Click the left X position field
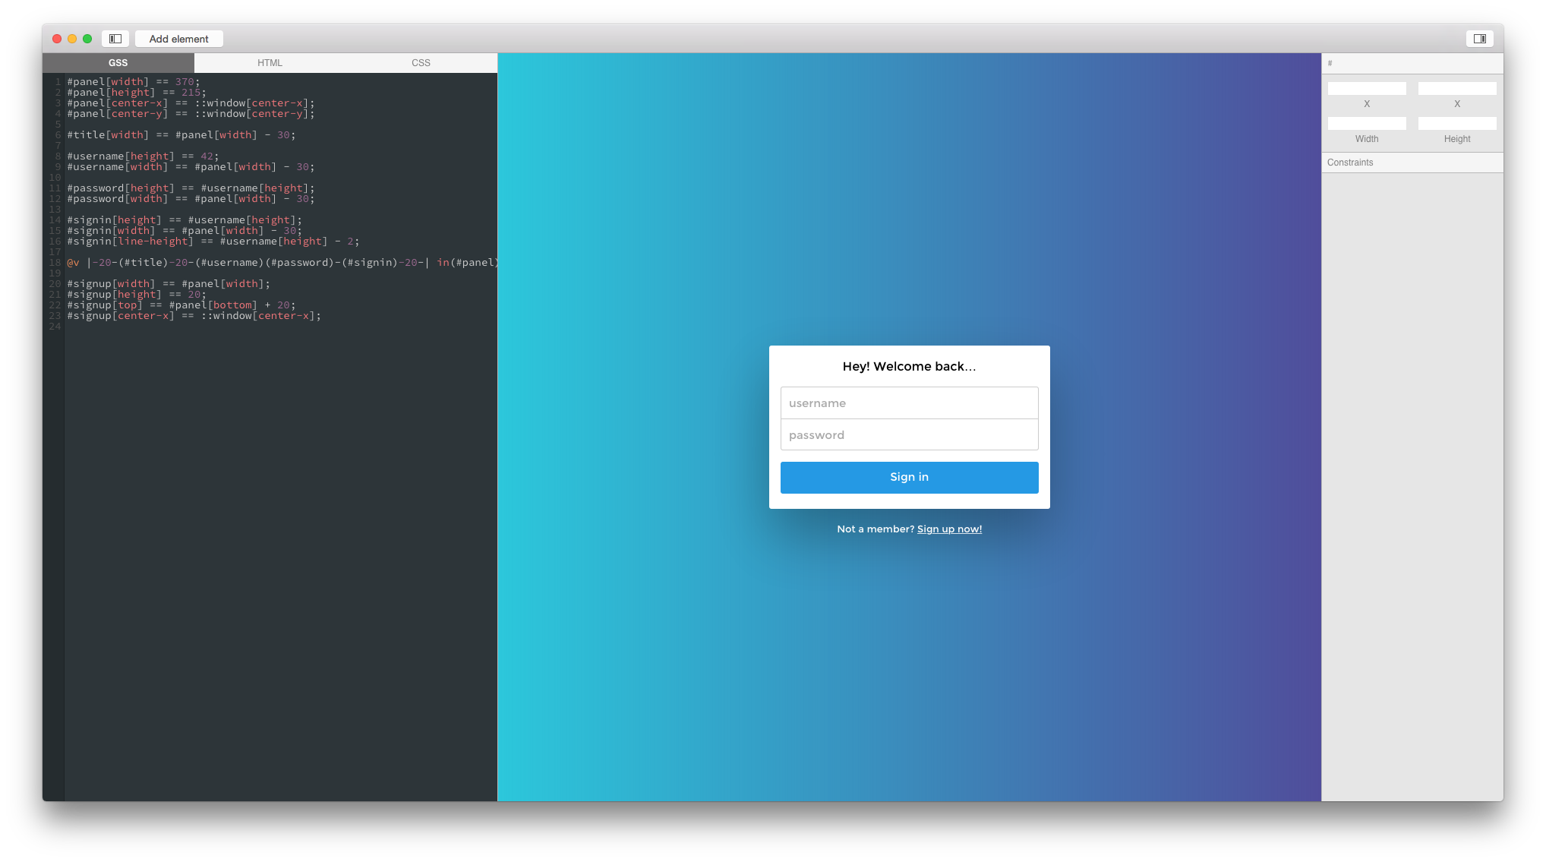This screenshot has width=1546, height=862. pyautogui.click(x=1367, y=89)
